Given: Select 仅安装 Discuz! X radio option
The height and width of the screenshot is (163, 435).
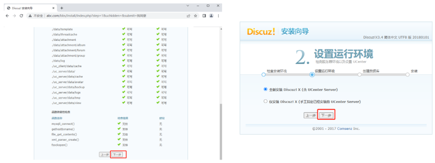Looking at the screenshot, I should (266, 101).
